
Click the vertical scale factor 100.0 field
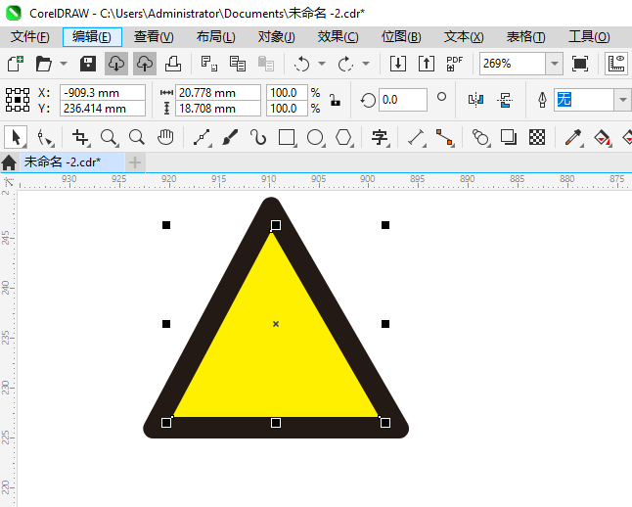click(x=287, y=109)
